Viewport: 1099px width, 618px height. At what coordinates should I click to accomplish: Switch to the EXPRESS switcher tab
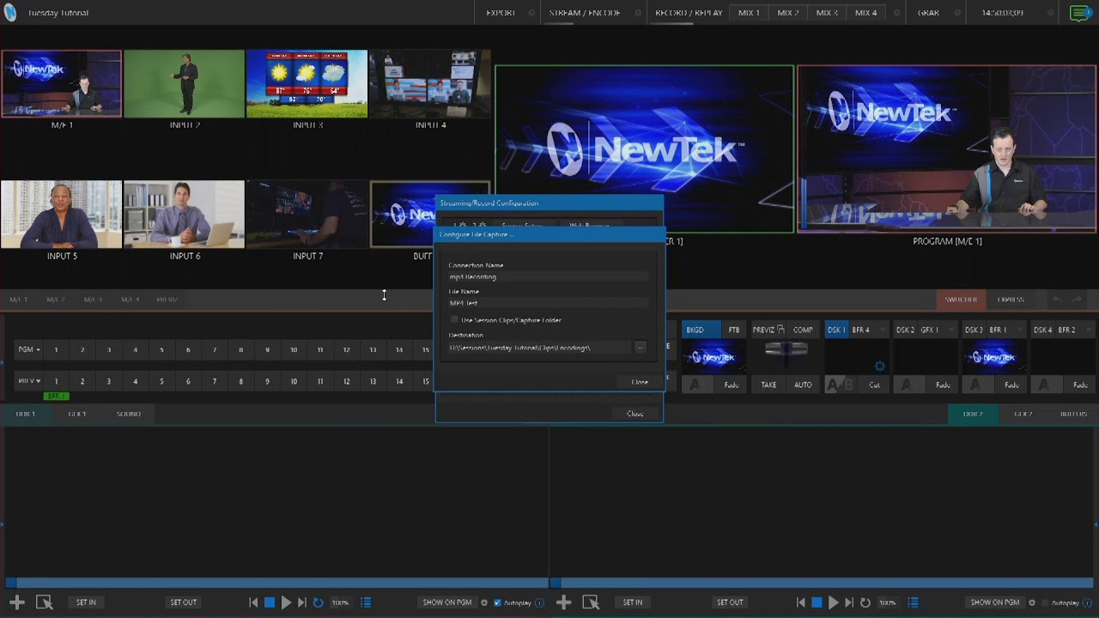coord(1011,300)
